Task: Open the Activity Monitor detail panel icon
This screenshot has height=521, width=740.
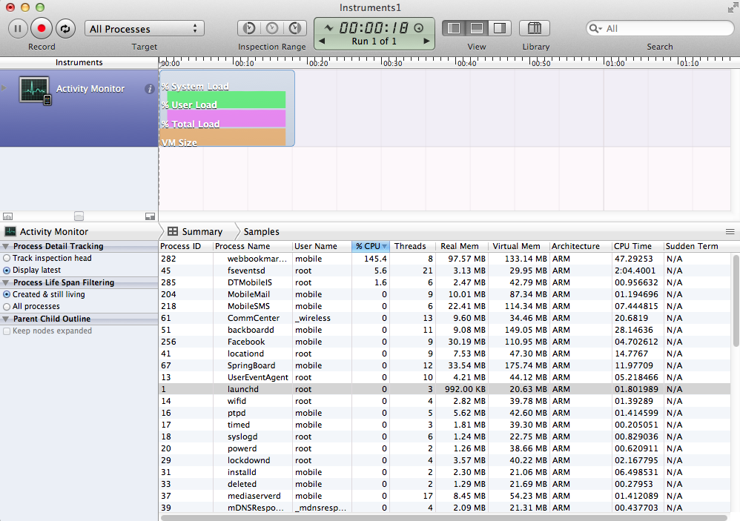Action: coord(10,231)
